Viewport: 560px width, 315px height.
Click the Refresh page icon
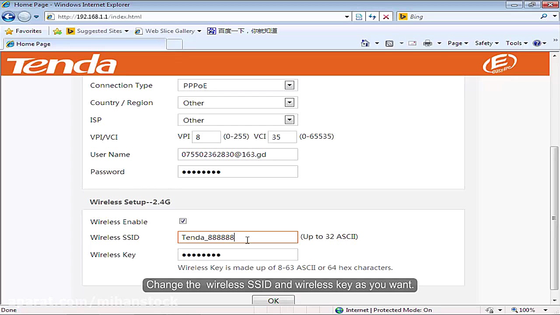click(372, 17)
